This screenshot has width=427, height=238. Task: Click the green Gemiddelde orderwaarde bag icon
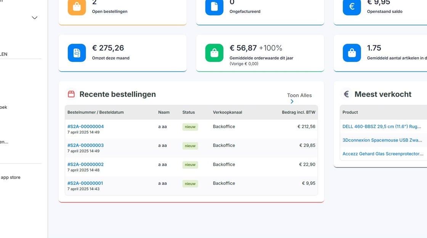coord(214,53)
